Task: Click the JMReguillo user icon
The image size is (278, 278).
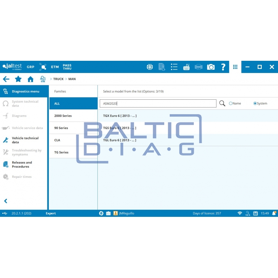Action: click(x=115, y=213)
